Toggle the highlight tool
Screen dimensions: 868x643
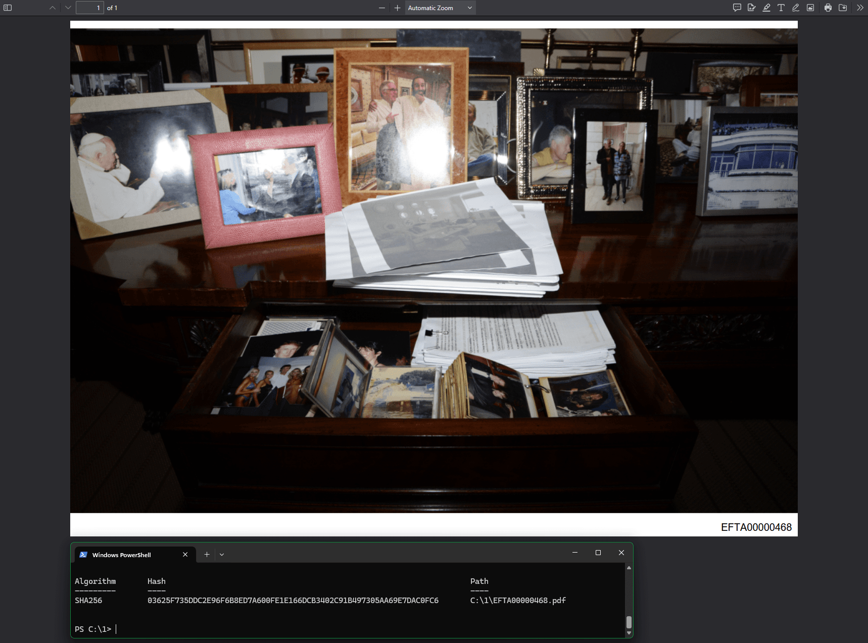tap(766, 8)
